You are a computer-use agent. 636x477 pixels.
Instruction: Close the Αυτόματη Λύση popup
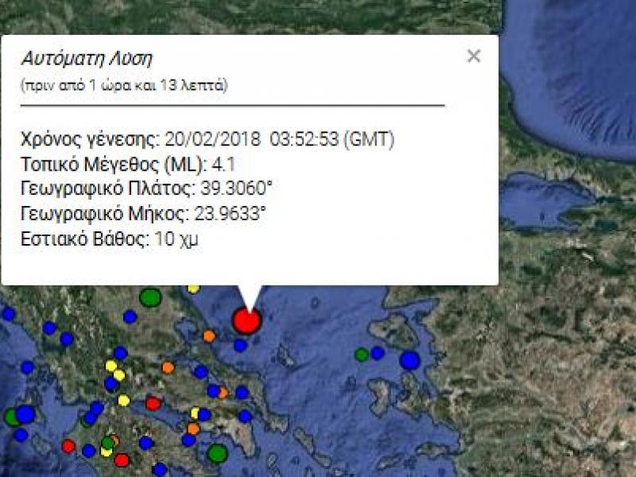coord(475,56)
